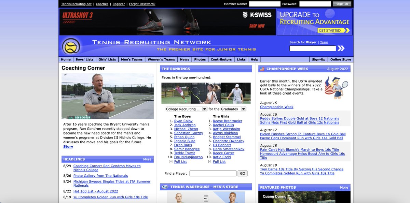The height and width of the screenshot is (203, 410).
Task: Click More in the Headlines header
Action: point(147,159)
